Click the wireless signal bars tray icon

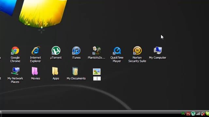coord(198,113)
